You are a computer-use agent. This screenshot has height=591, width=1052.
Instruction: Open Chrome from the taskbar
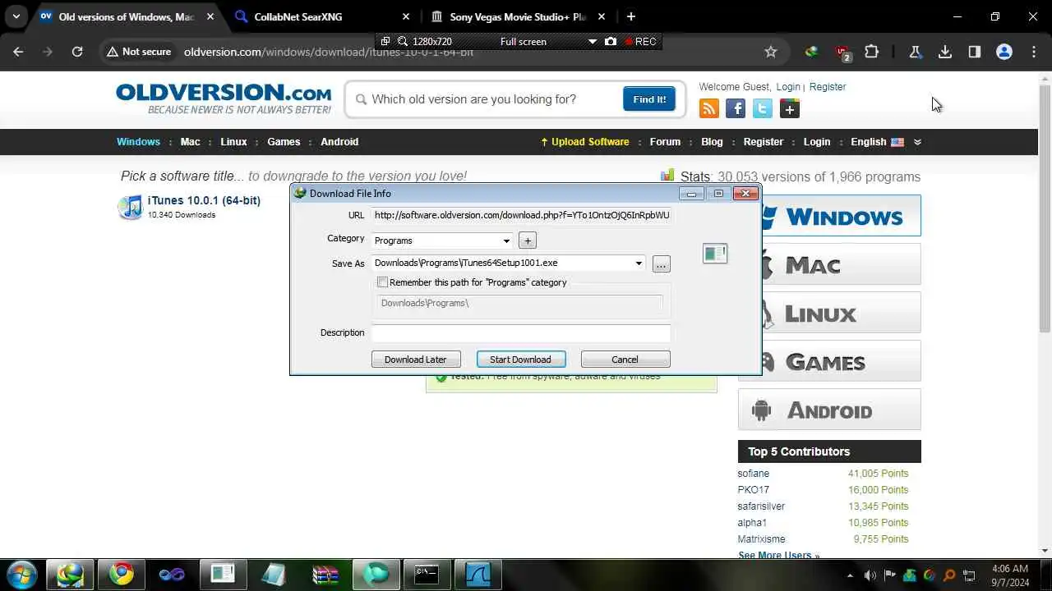pos(121,574)
